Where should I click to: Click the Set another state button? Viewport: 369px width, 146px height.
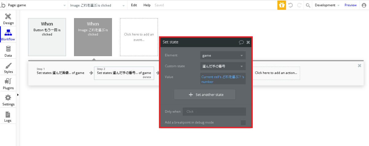(x=205, y=95)
